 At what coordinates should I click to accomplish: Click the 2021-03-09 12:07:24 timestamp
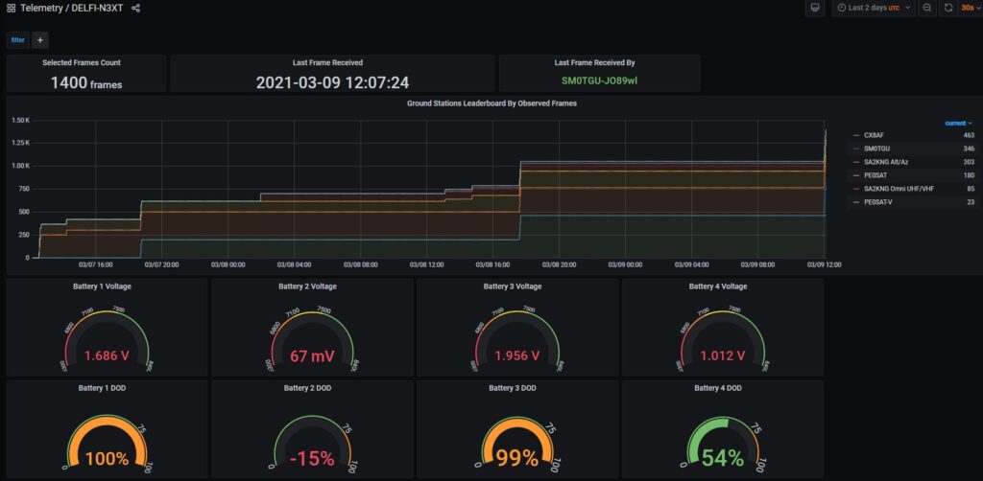coord(333,82)
